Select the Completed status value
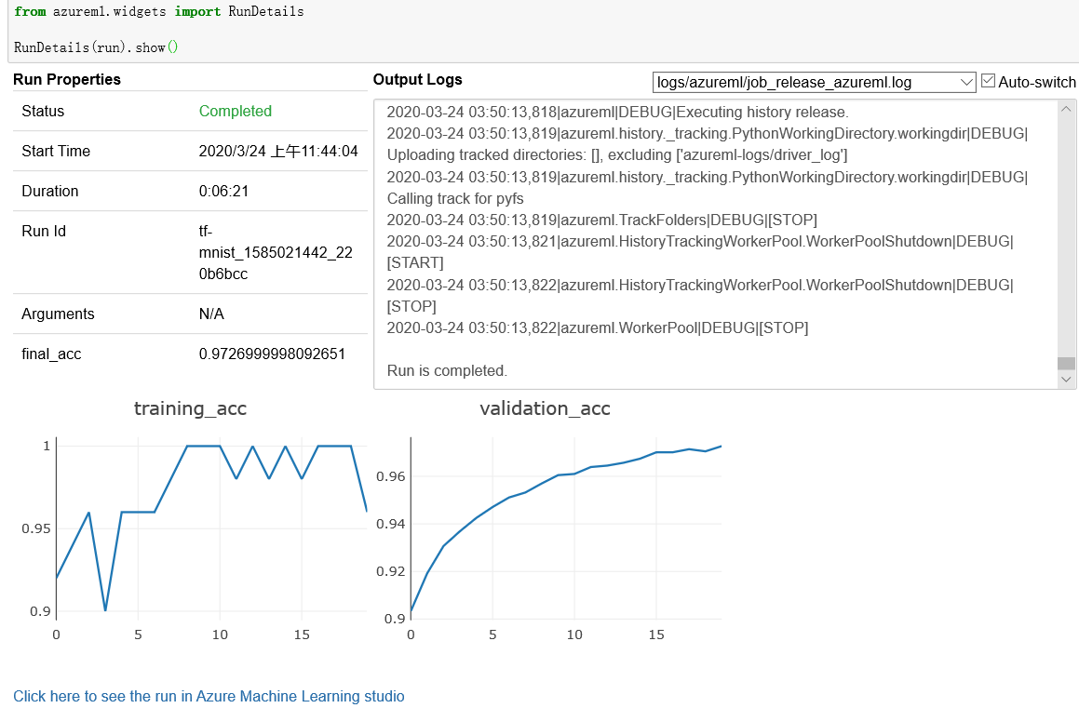The height and width of the screenshot is (708, 1079). point(236,112)
